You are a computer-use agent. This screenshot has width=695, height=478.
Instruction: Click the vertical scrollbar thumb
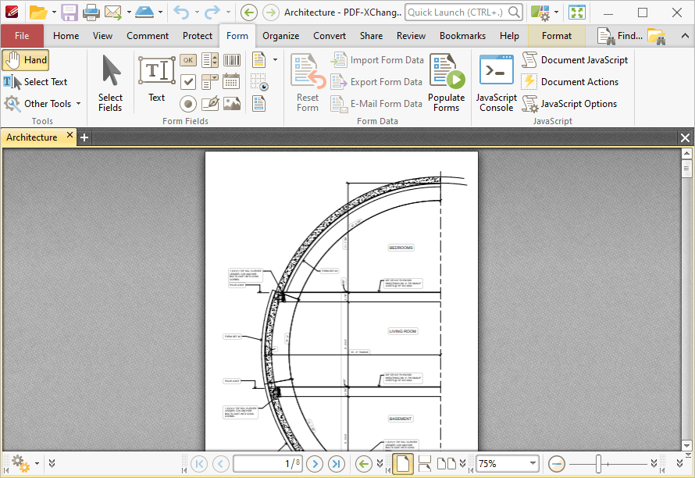click(686, 168)
